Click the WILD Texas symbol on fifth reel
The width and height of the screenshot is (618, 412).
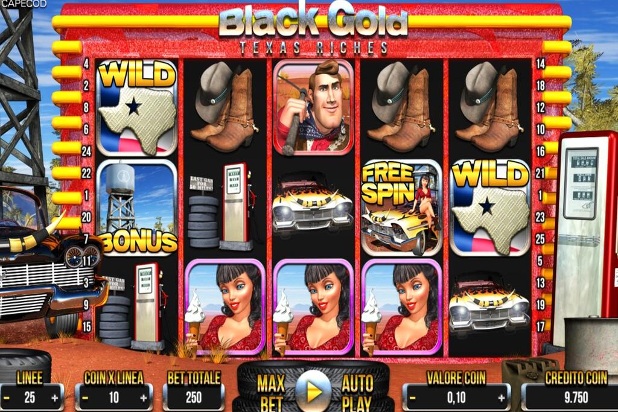pyautogui.click(x=490, y=208)
